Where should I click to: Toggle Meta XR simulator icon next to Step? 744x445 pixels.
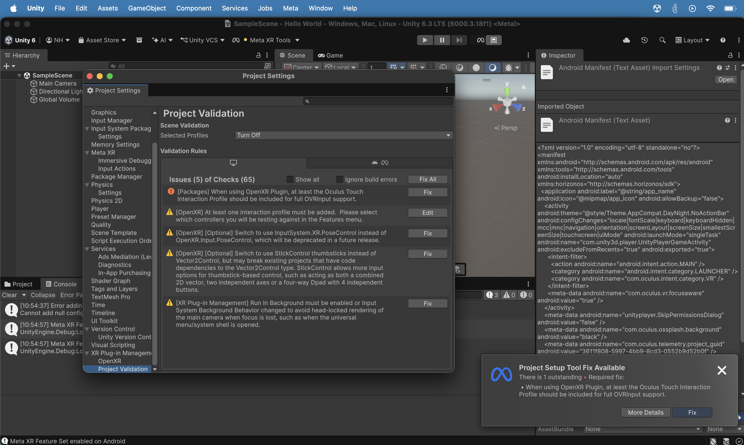(480, 40)
